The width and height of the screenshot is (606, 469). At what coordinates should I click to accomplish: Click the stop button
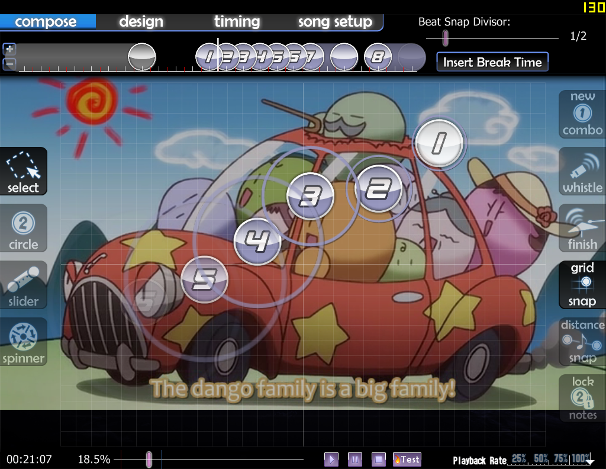378,460
